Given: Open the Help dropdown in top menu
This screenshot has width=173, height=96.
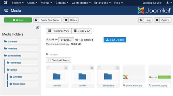Looking at the screenshot, I should [119, 3].
